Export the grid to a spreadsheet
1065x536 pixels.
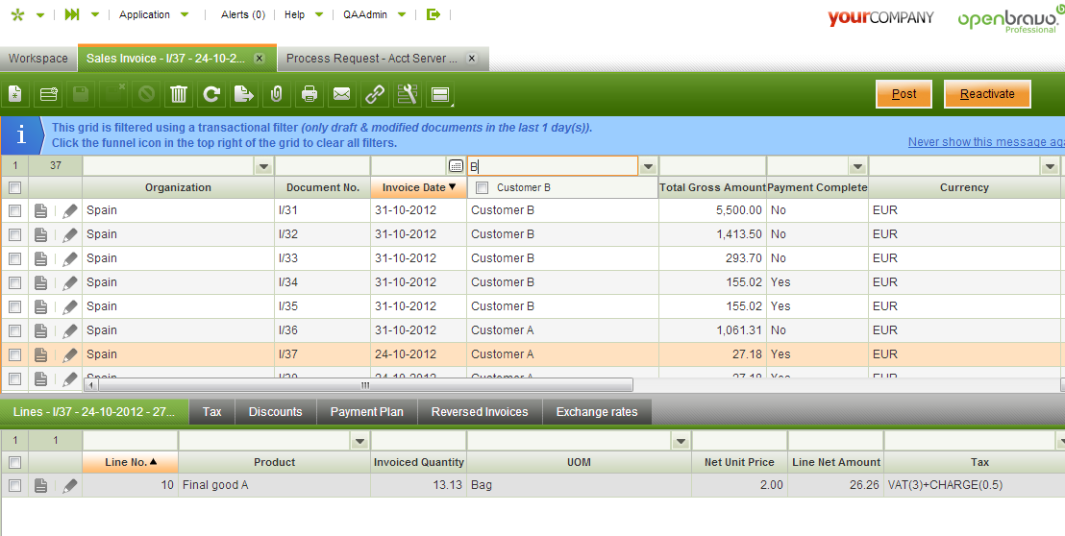coord(243,94)
